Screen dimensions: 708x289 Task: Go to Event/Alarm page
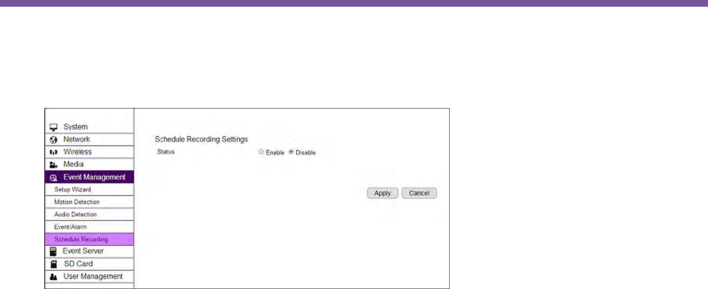pos(89,227)
